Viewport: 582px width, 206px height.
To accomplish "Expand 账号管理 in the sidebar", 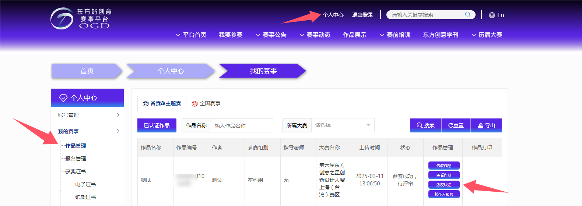I will 88,115.
